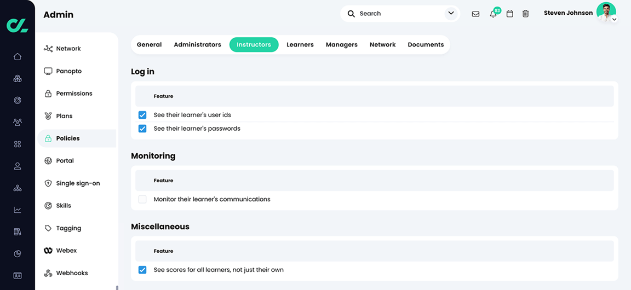Switch to the General tab

tap(150, 45)
